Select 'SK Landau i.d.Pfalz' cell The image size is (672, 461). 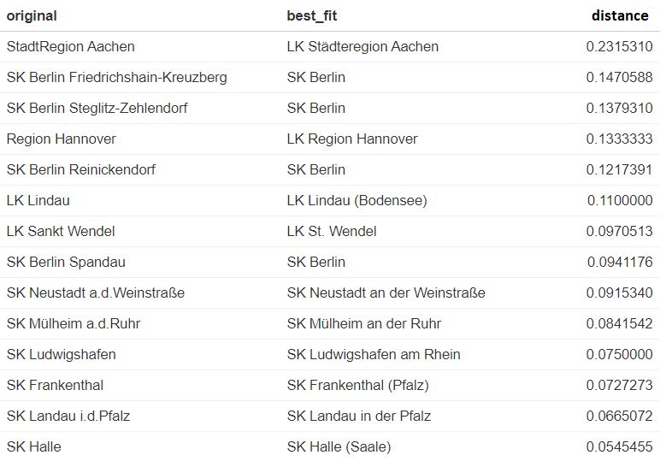(x=68, y=416)
